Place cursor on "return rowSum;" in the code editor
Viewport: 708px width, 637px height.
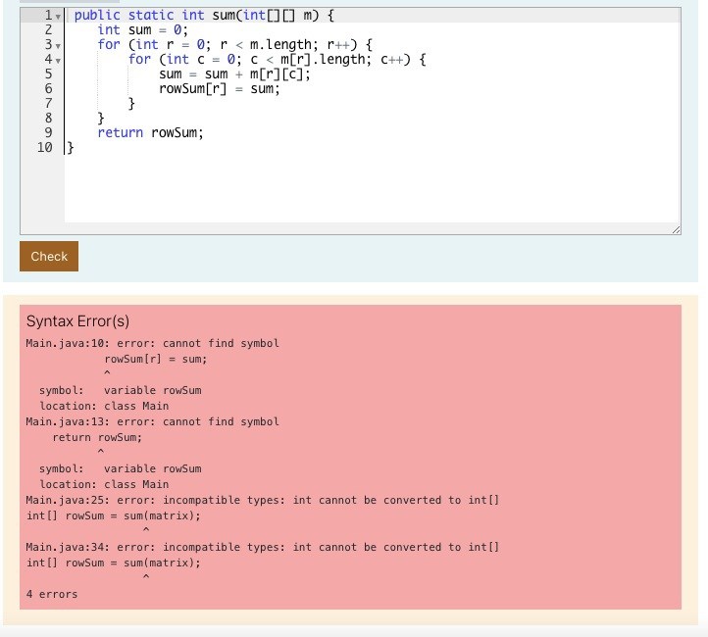point(150,133)
